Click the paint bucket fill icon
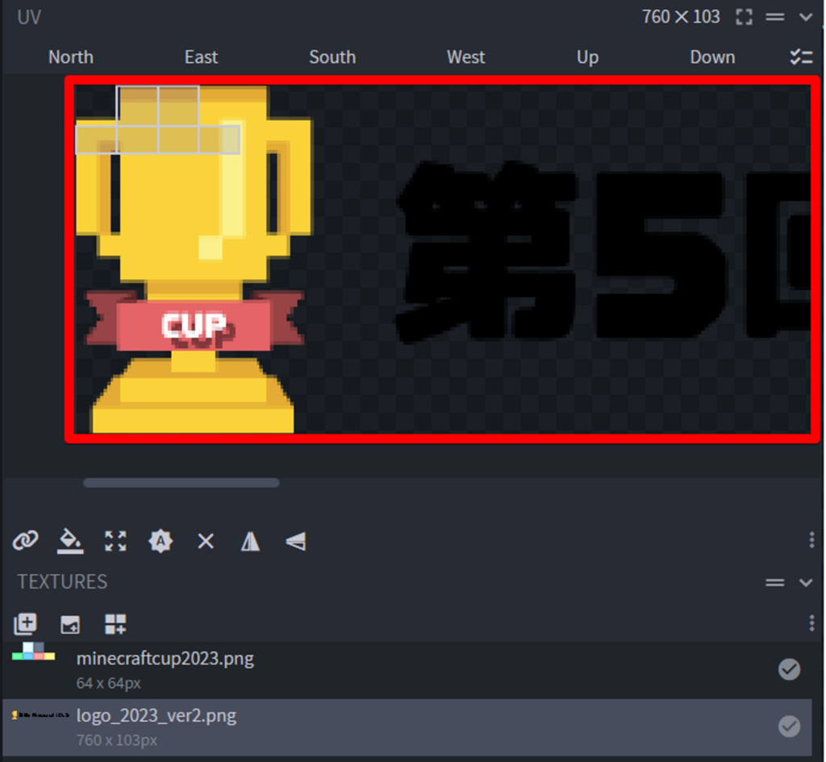Screen dimensions: 826x762 [x=70, y=540]
